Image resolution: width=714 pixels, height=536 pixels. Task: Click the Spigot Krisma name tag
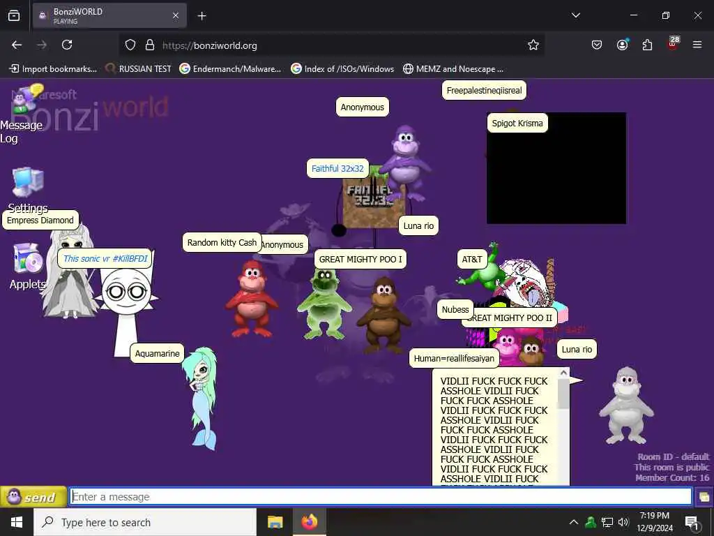coord(517,123)
